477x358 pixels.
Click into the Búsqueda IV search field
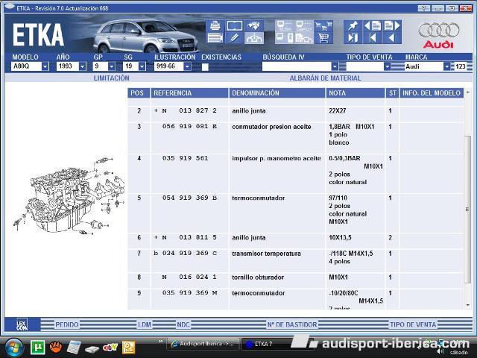297,66
